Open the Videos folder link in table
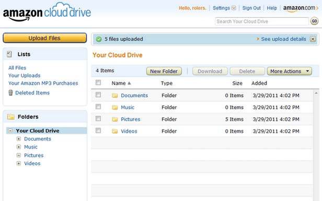Screen dimensions: 322x201 pos(129,131)
